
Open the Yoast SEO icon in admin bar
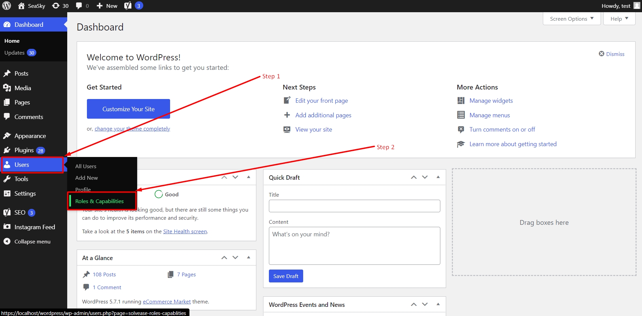128,6
